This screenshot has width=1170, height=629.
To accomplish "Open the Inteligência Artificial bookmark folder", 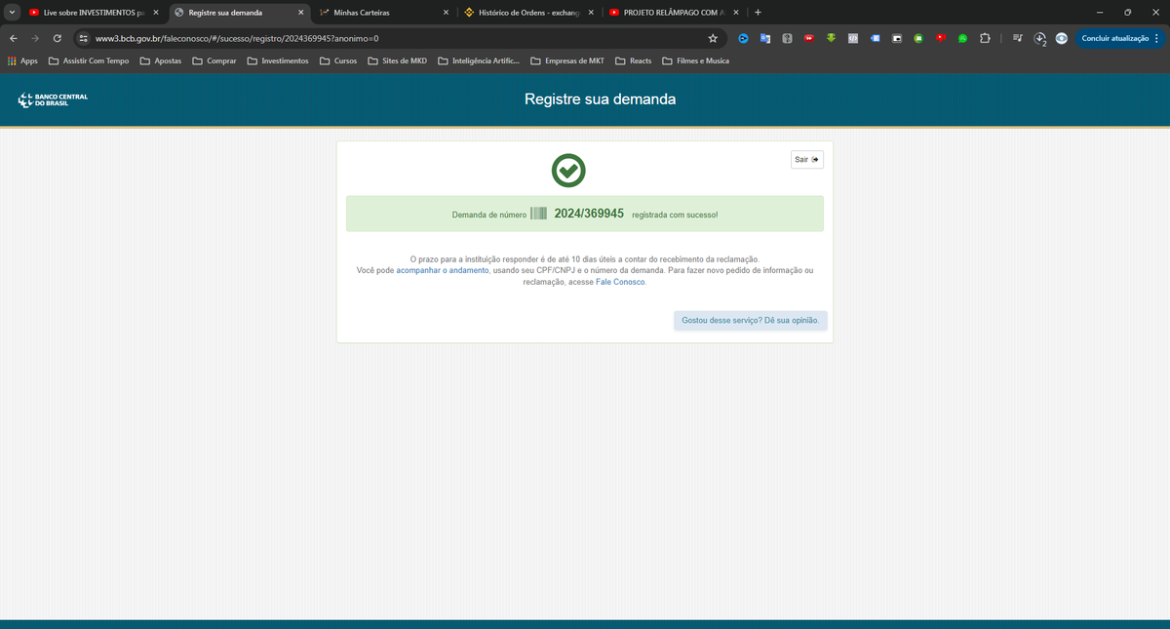I will click(x=479, y=60).
